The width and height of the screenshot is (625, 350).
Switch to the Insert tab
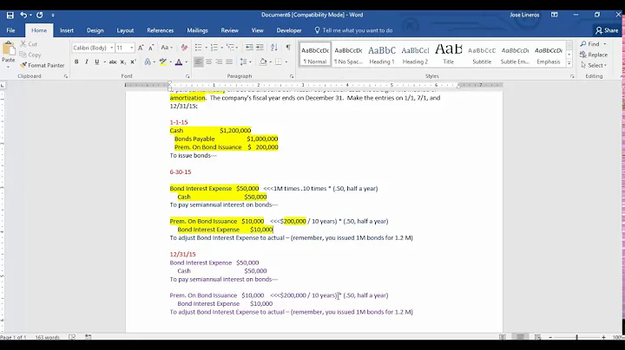coord(67,30)
